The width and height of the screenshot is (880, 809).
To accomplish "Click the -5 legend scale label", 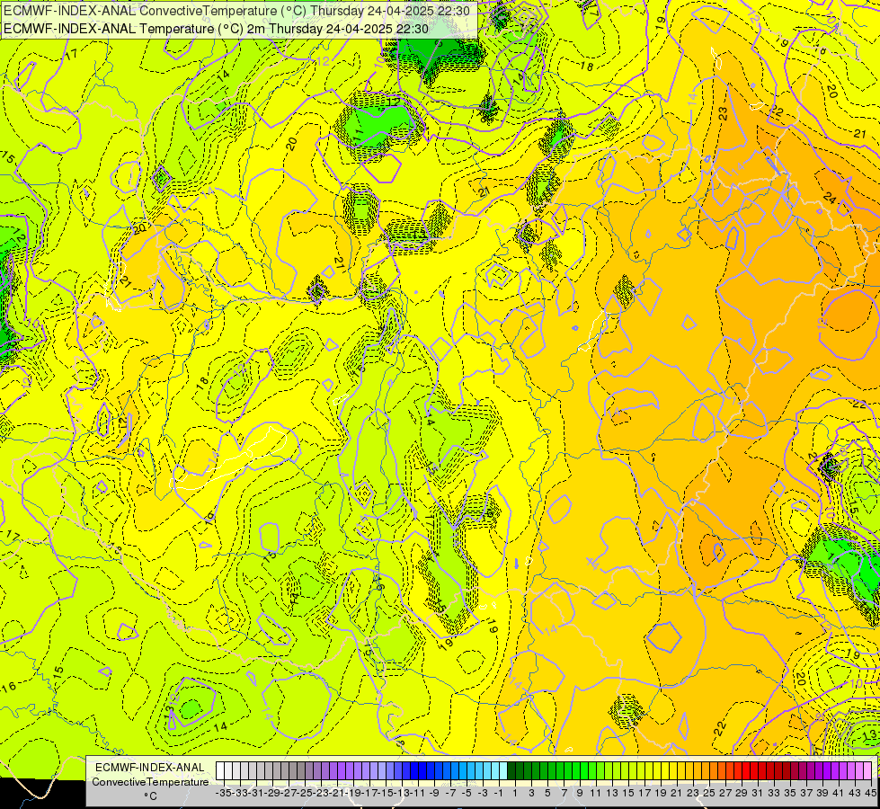I will pos(467,794).
